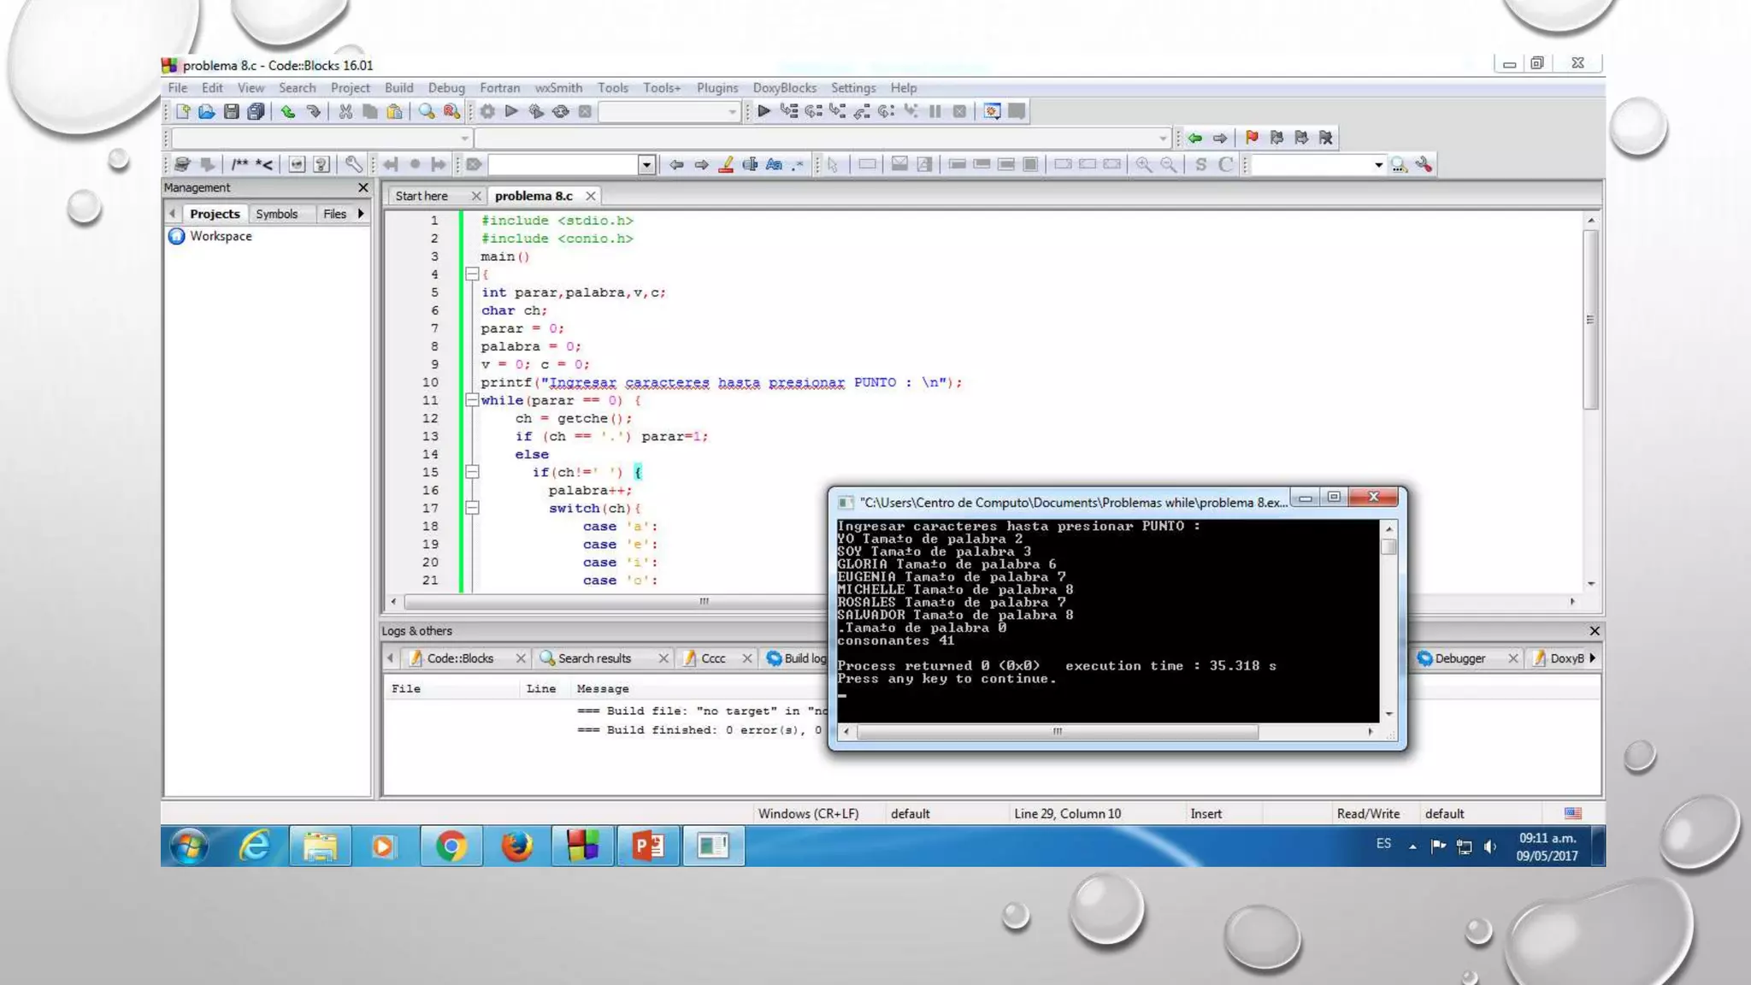Collapse the while block fold at line 11
The width and height of the screenshot is (1751, 985).
coord(472,400)
